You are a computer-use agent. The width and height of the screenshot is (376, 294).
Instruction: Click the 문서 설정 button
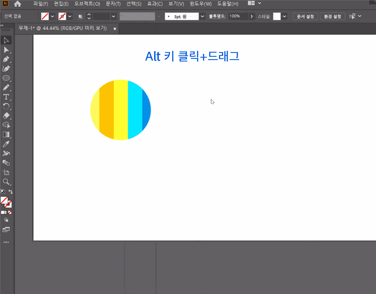click(x=305, y=16)
